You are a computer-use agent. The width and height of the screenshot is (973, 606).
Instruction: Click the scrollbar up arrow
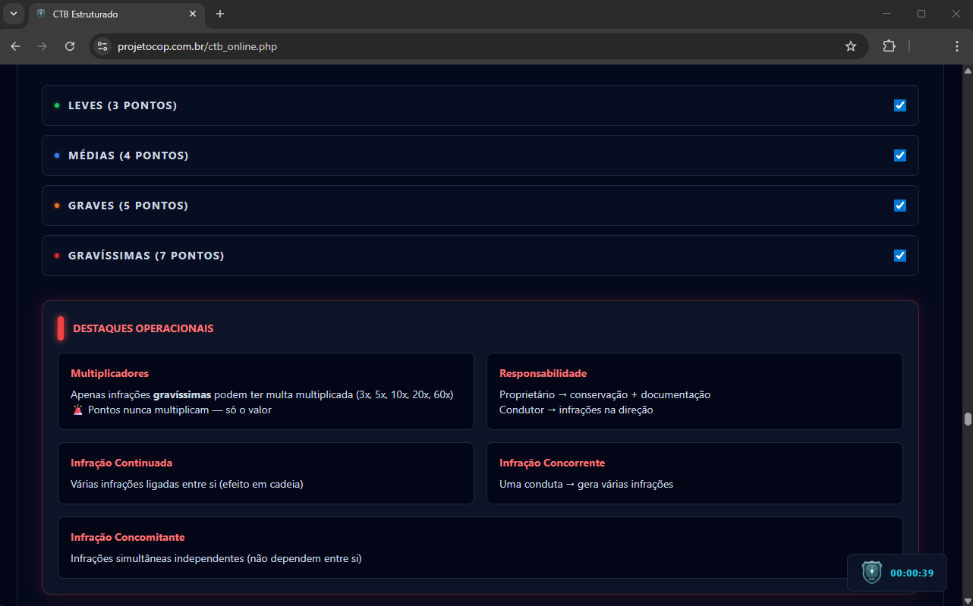[967, 71]
